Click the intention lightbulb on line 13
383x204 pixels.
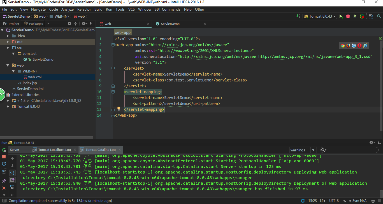119,109
